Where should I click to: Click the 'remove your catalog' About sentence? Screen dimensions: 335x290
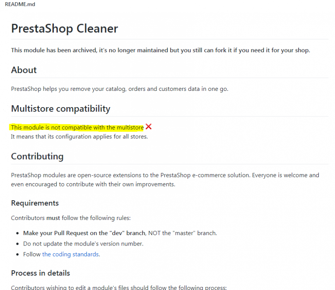point(120,89)
